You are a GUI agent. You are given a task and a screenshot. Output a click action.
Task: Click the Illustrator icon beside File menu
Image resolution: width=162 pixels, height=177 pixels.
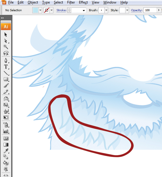(x=4, y=2)
